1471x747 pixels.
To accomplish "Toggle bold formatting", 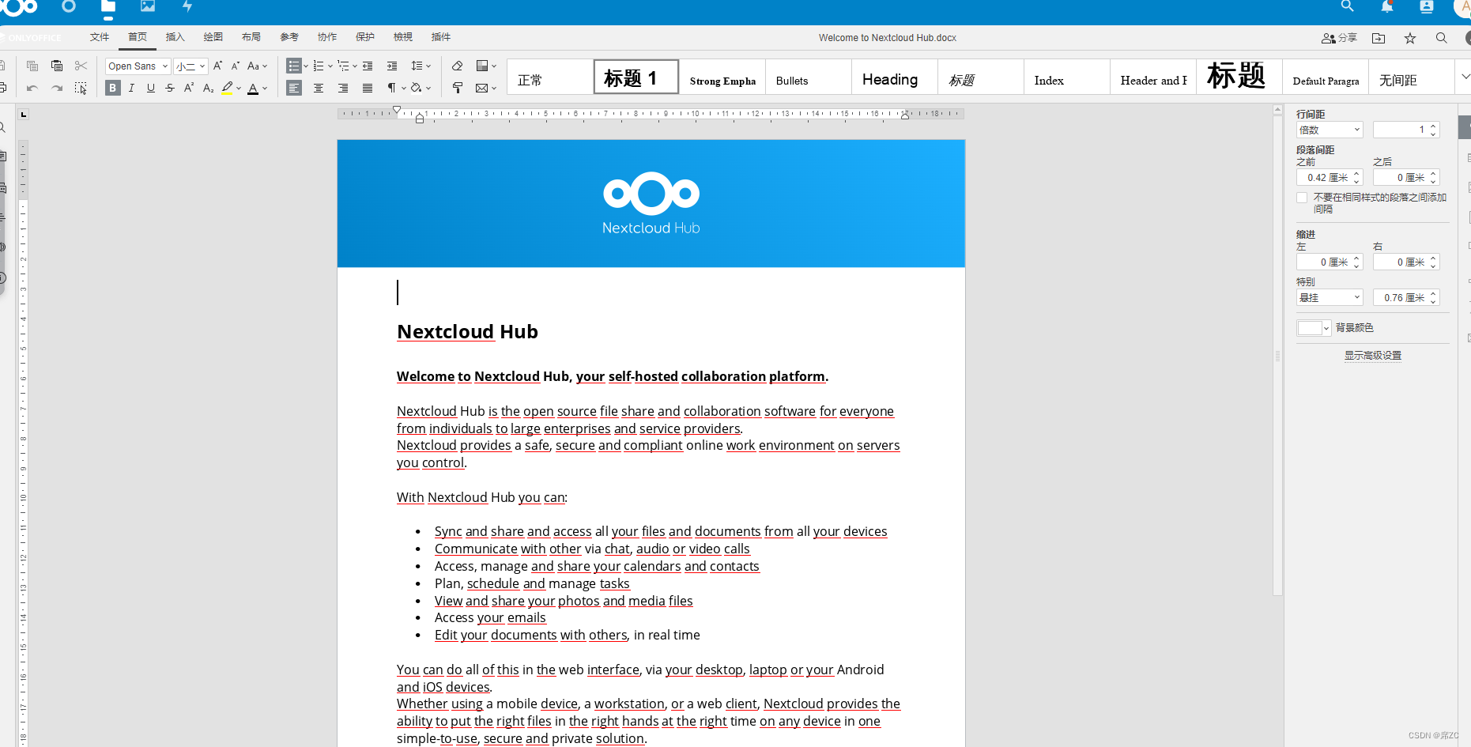I will [113, 89].
